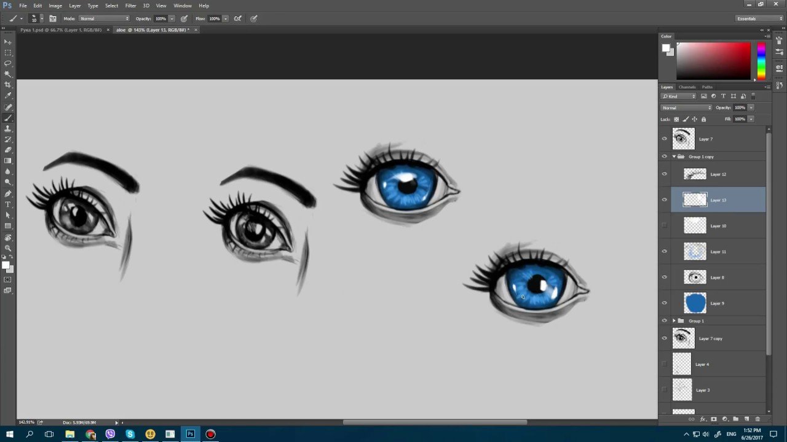
Task: Hide Layer 7 visibility eye
Action: 664,139
